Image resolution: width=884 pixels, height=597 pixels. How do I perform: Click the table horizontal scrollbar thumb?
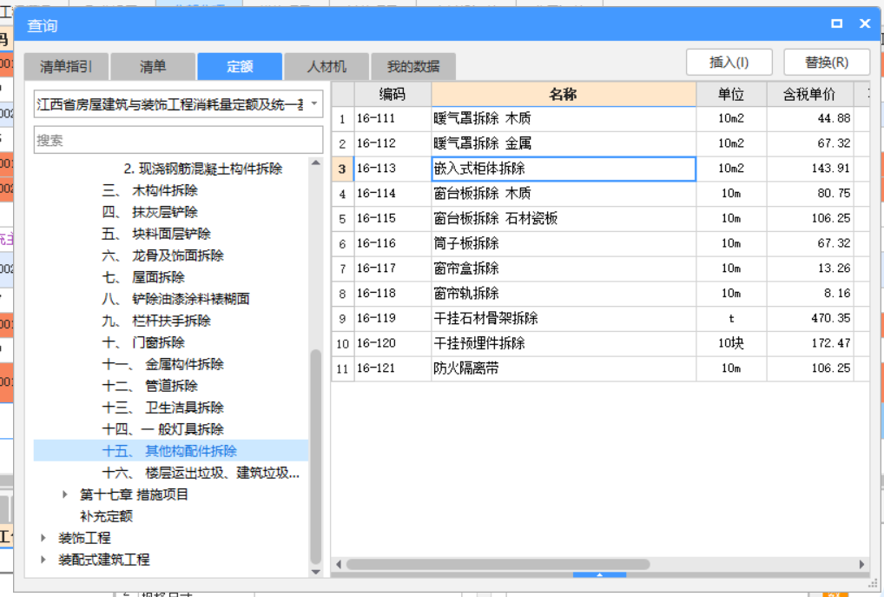[498, 564]
